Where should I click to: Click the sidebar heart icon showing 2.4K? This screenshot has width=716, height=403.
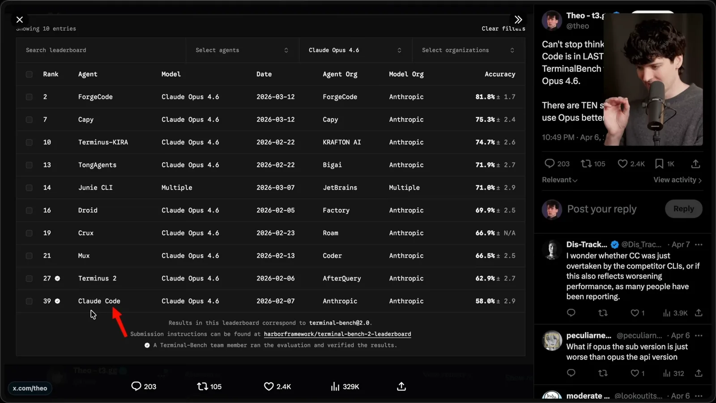tap(622, 164)
